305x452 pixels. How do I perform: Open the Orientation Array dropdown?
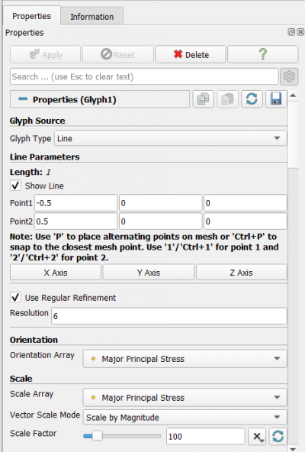tap(185, 359)
